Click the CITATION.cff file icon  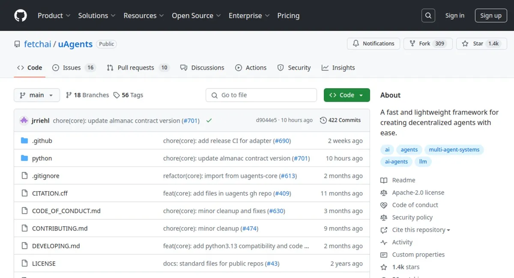(x=24, y=193)
